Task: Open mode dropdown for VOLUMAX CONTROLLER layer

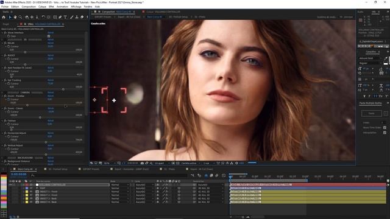Action: [120, 185]
